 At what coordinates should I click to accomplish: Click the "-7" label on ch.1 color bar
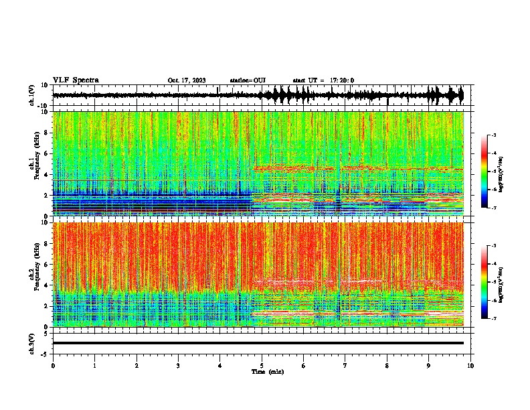click(x=493, y=208)
